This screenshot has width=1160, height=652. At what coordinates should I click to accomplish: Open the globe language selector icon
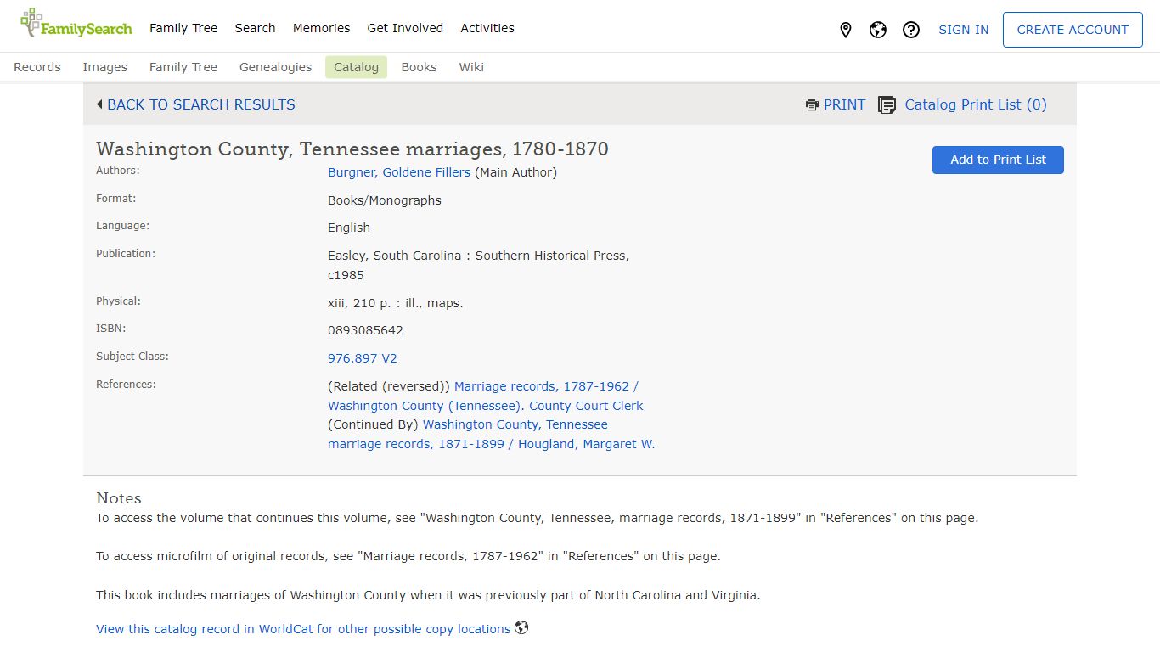coord(878,30)
